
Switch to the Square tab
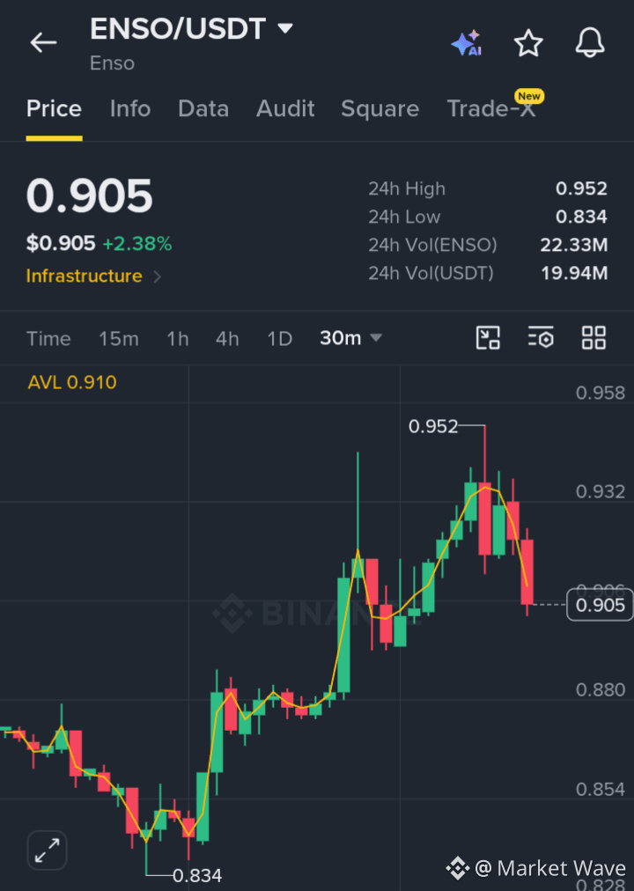point(380,108)
